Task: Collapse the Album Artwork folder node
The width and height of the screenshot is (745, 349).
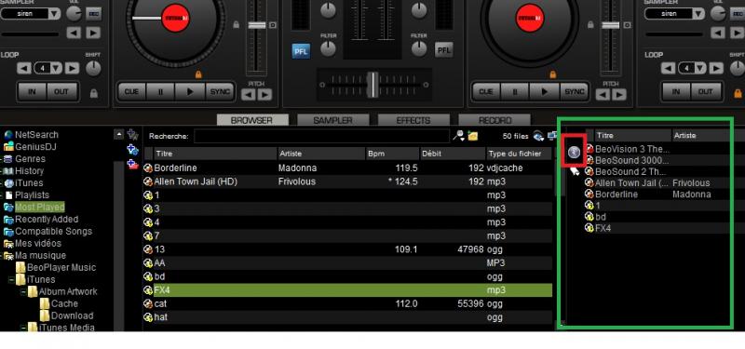Action: click(22, 291)
